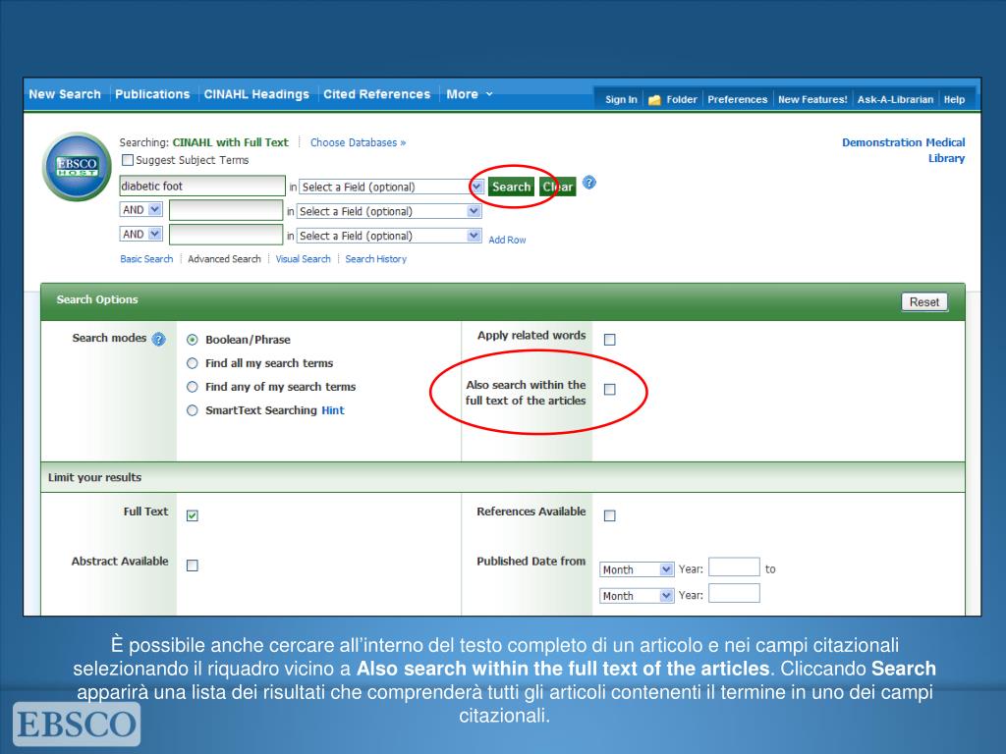
Task: Expand the More menu
Action: (469, 94)
